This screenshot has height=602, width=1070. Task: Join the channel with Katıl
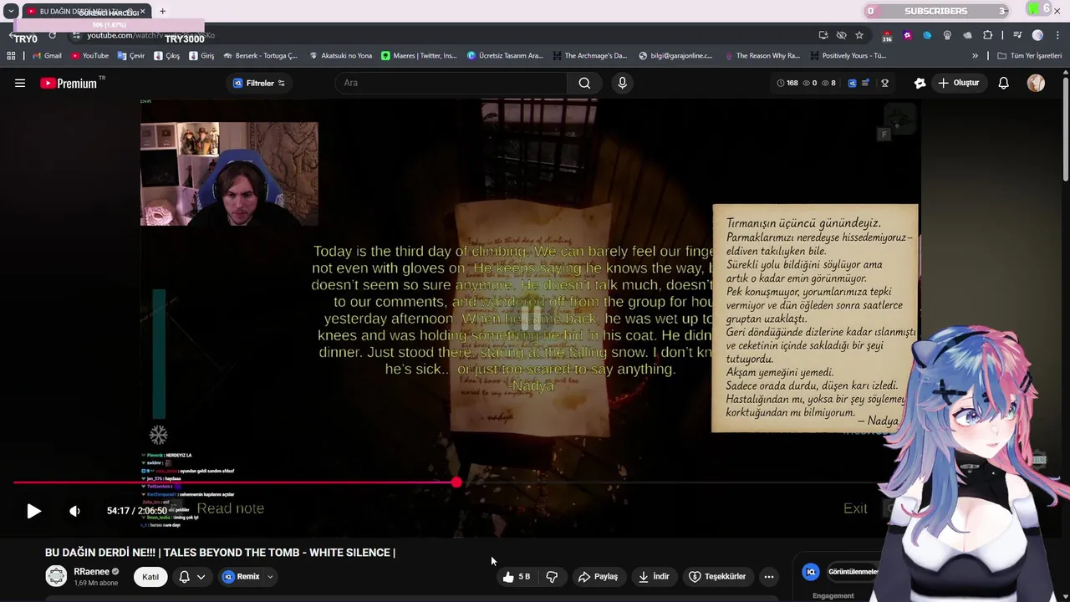coord(150,577)
